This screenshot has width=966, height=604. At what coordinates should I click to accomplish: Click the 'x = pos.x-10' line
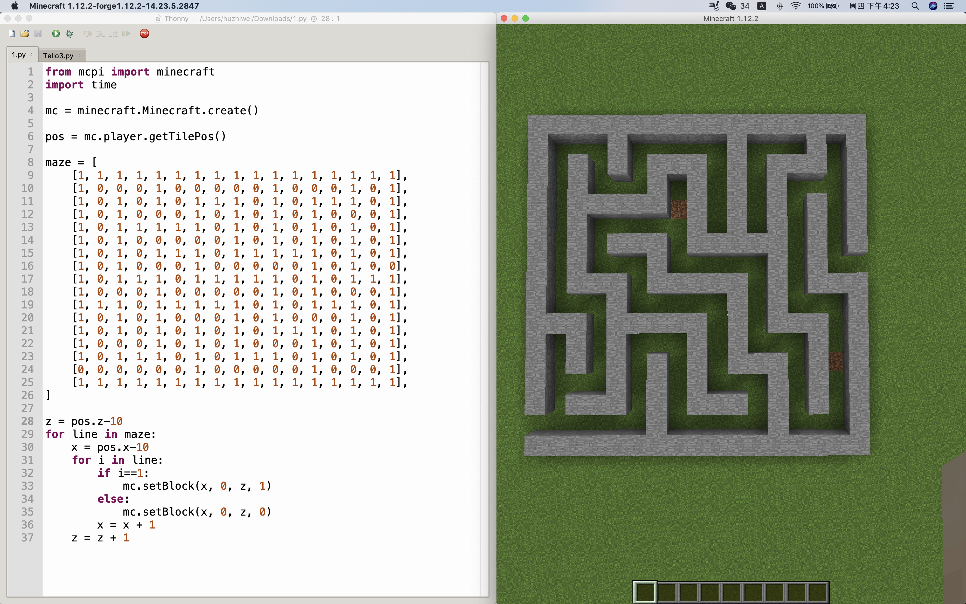point(110,447)
